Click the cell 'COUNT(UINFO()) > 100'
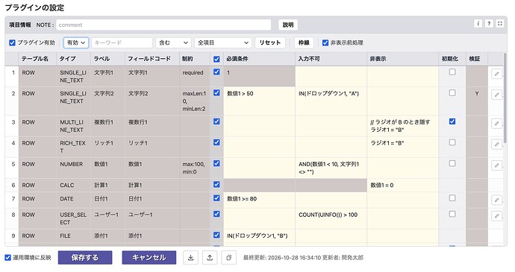 pos(331,218)
